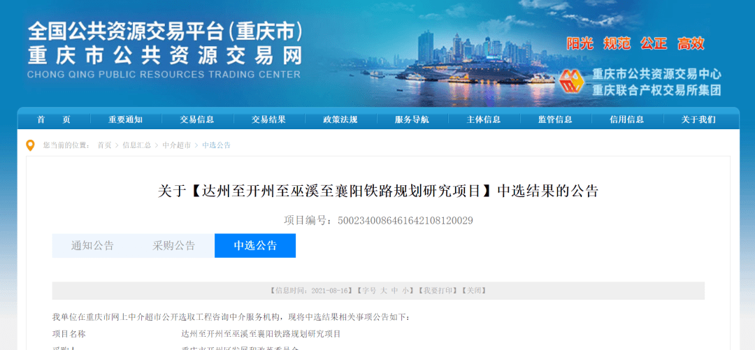Switch to the 通知公告 tab
The height and width of the screenshot is (350, 755).
click(x=92, y=245)
